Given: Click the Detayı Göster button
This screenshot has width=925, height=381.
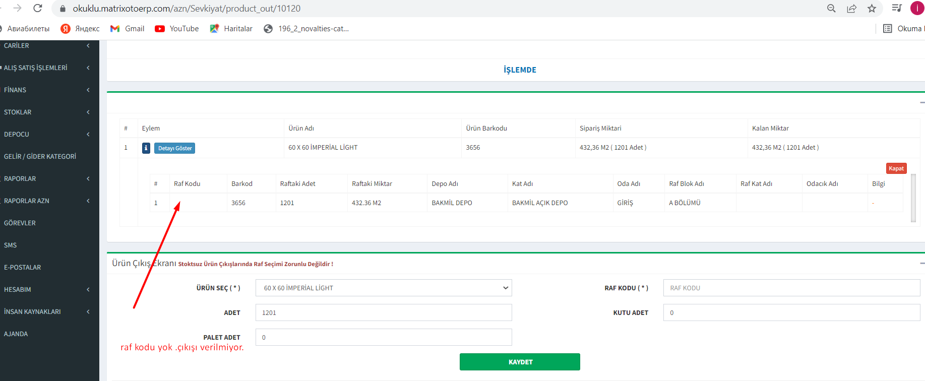Looking at the screenshot, I should click(x=174, y=148).
